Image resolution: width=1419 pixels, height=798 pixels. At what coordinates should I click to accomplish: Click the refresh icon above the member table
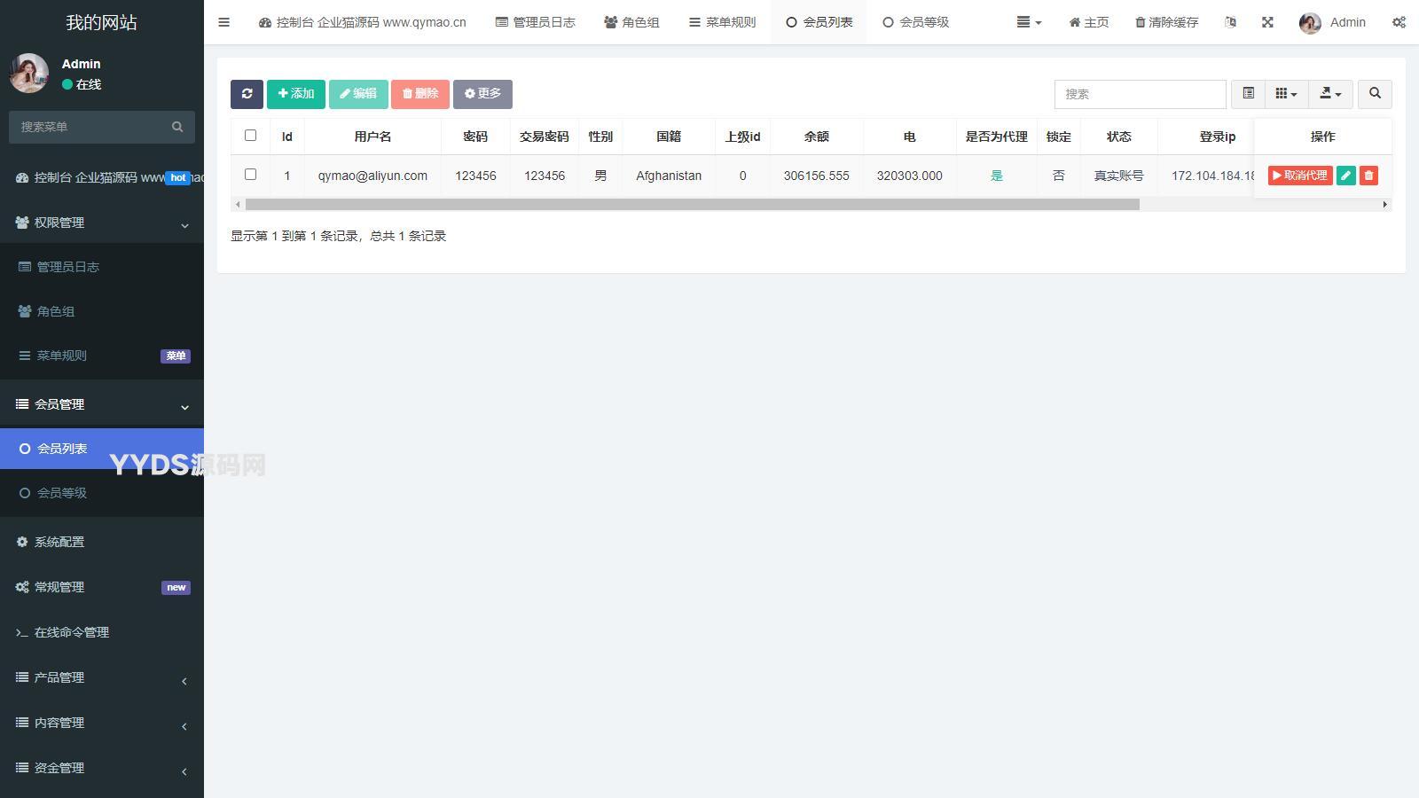pos(247,94)
